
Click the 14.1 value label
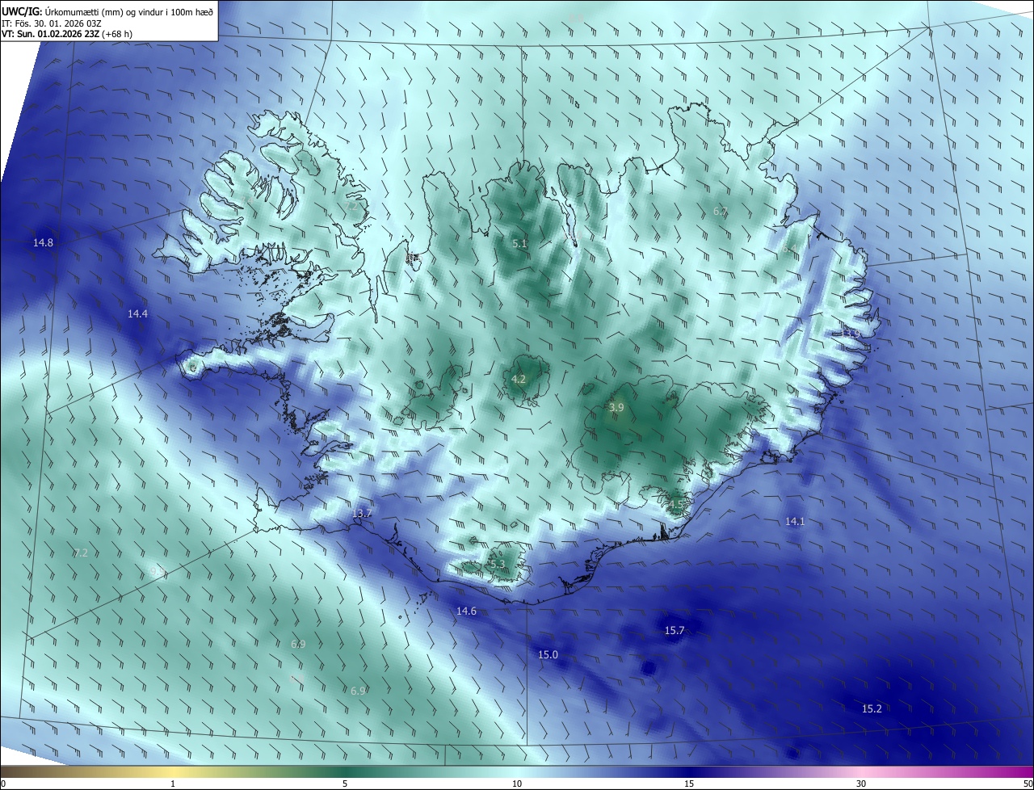[796, 522]
